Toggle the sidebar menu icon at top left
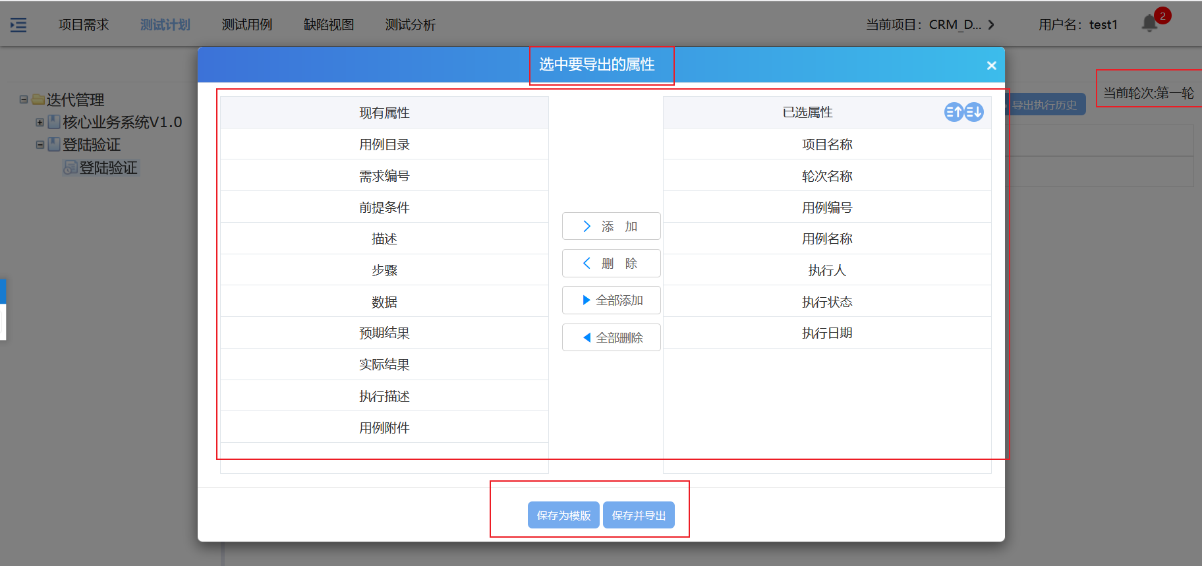The width and height of the screenshot is (1202, 566). [18, 25]
